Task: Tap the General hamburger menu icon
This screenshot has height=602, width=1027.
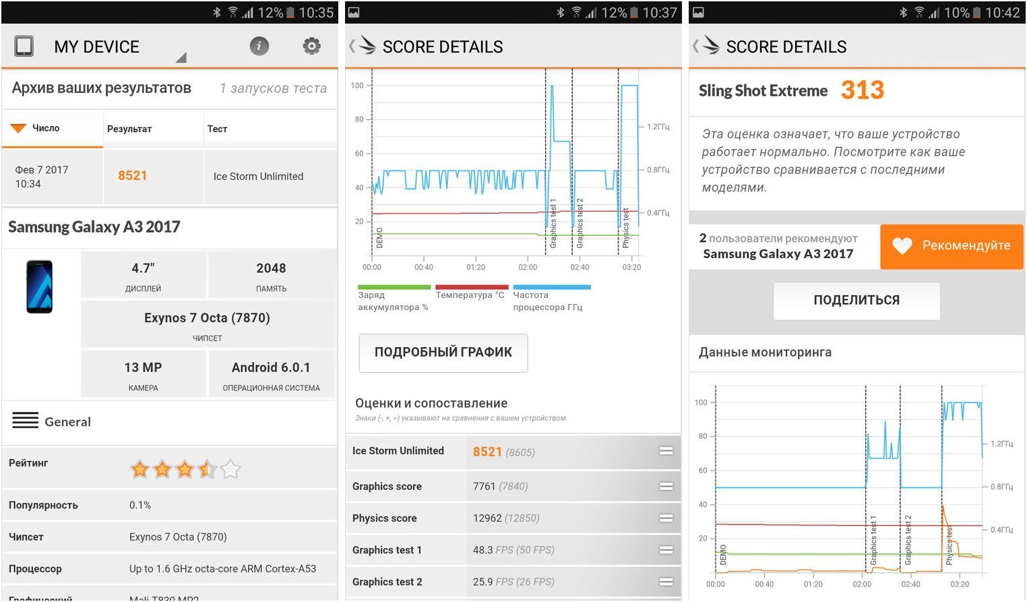Action: click(x=26, y=421)
